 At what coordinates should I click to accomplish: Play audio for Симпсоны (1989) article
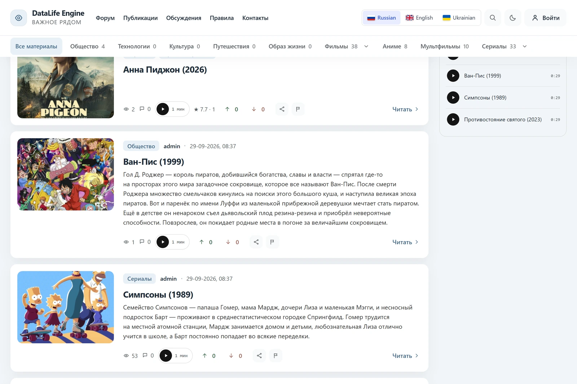tap(166, 356)
